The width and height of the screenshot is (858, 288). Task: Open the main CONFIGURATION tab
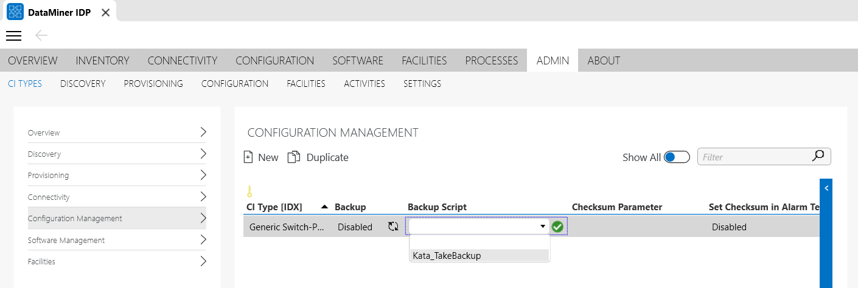pyautogui.click(x=275, y=60)
